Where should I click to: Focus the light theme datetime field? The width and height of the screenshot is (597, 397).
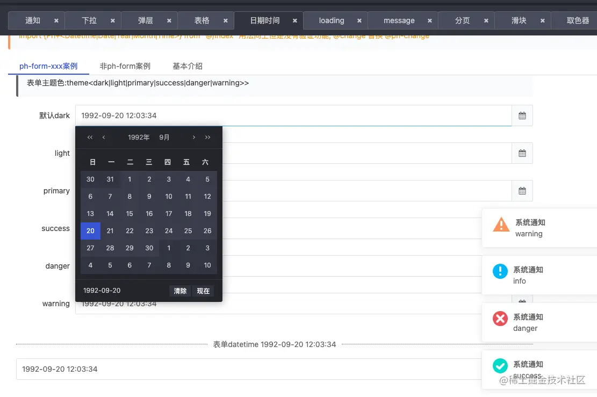click(x=367, y=154)
